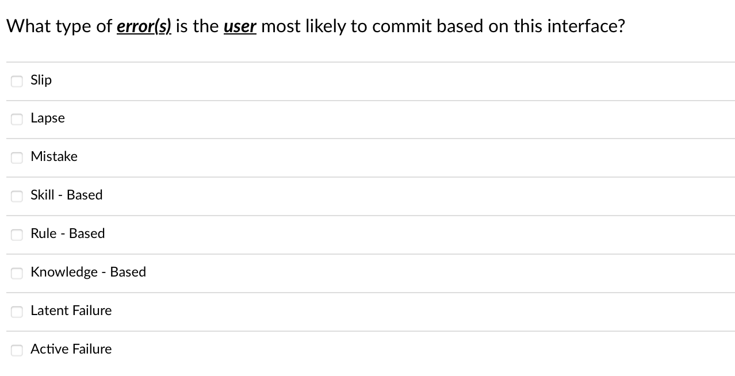Select the Slip answer option
Image resolution: width=735 pixels, height=376 pixels.
pyautogui.click(x=41, y=80)
